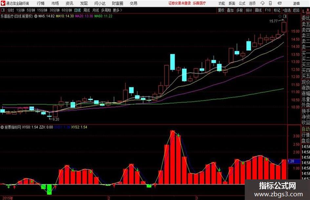The height and width of the screenshot is (200, 310).
Task: Switch to 30分钟 period
Action: (x=54, y=10)
